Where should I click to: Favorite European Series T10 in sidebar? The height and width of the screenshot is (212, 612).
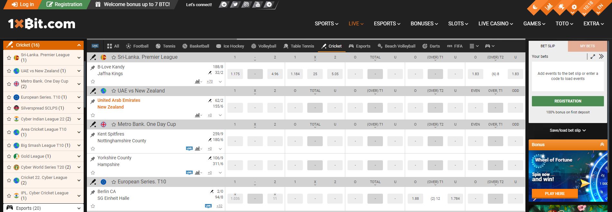click(x=9, y=97)
